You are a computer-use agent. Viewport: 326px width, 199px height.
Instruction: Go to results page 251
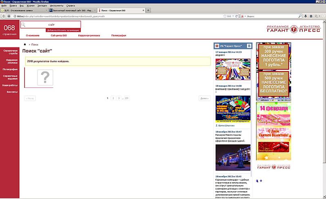pos(126,98)
